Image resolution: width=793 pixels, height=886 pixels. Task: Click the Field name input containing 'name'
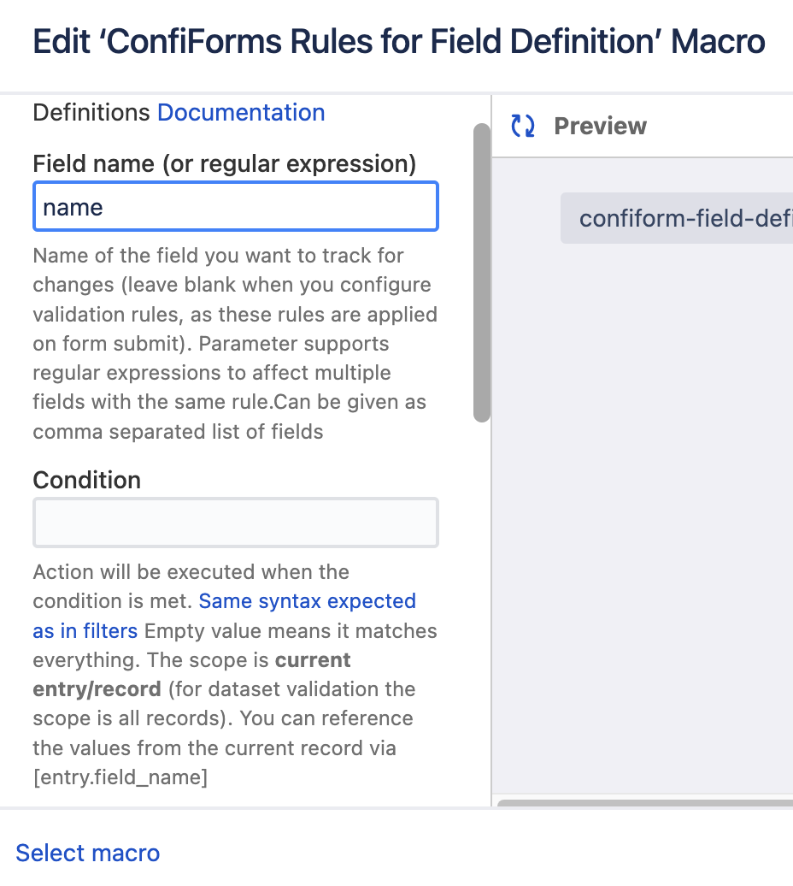pos(235,207)
